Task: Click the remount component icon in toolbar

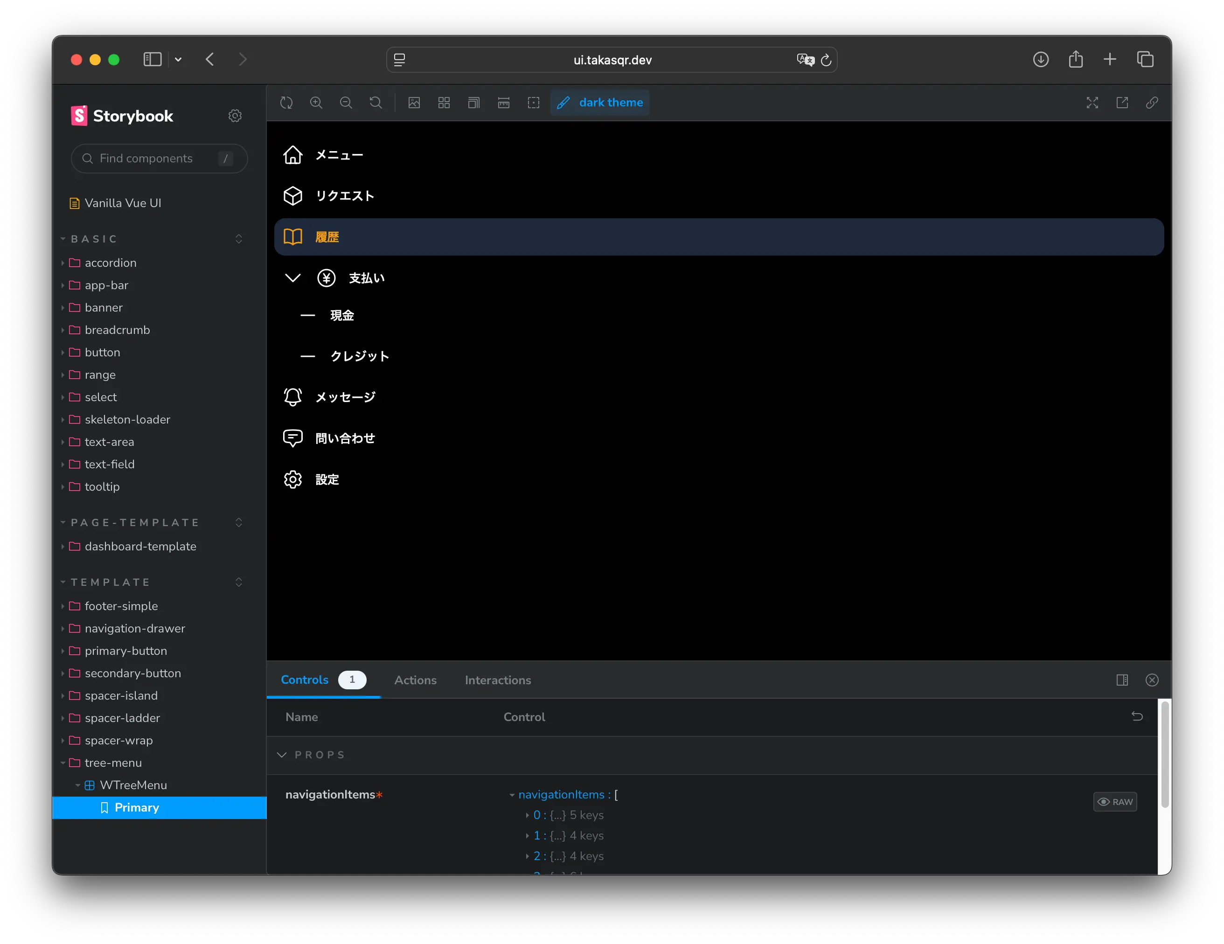Action: click(286, 103)
